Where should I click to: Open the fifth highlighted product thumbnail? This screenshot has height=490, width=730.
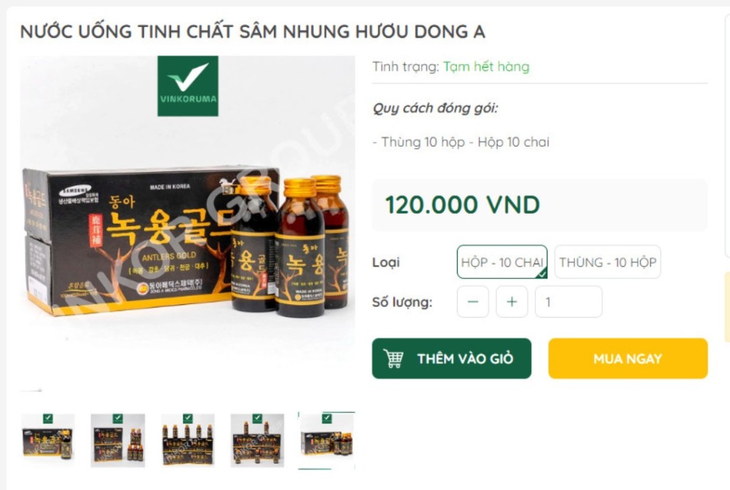click(x=327, y=440)
